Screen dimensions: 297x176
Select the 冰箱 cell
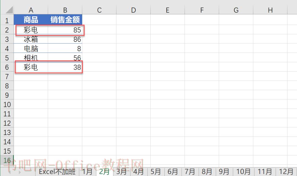click(x=31, y=39)
